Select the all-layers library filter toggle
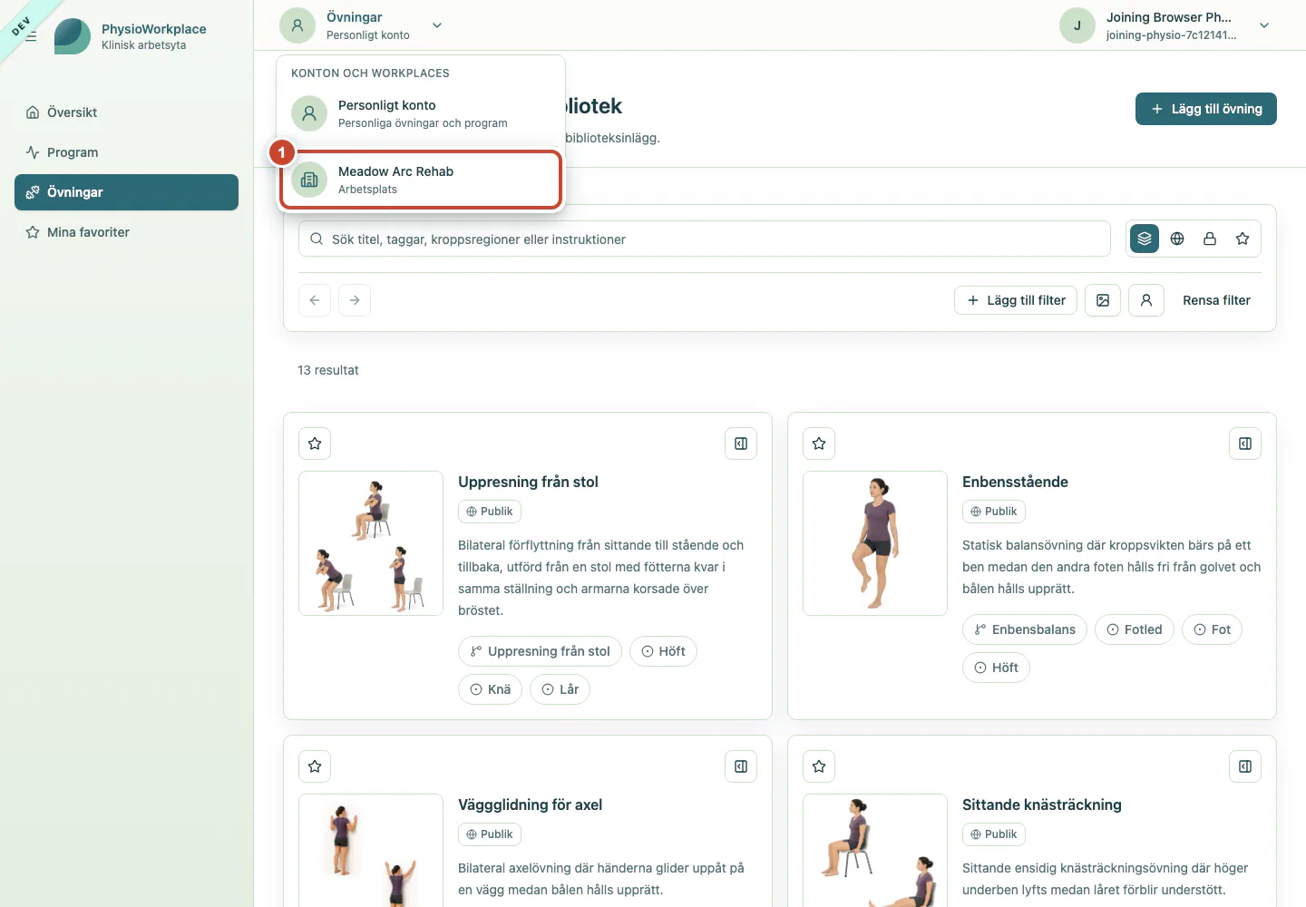The height and width of the screenshot is (907, 1306). pos(1145,239)
